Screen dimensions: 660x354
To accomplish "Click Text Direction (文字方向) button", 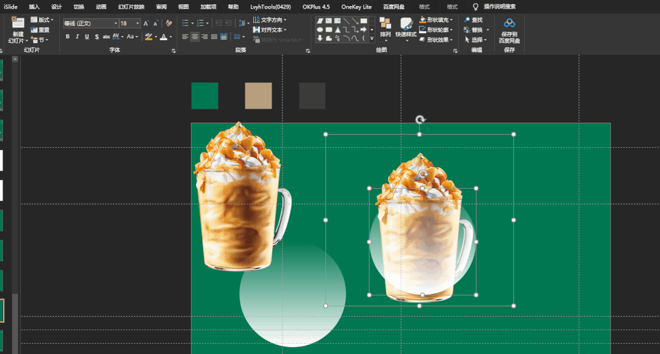I will [x=270, y=20].
